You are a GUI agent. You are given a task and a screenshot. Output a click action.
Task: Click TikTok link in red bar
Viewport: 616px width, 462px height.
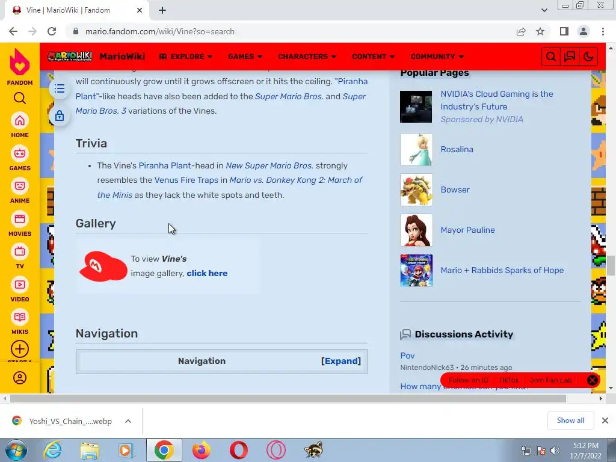[x=509, y=380]
